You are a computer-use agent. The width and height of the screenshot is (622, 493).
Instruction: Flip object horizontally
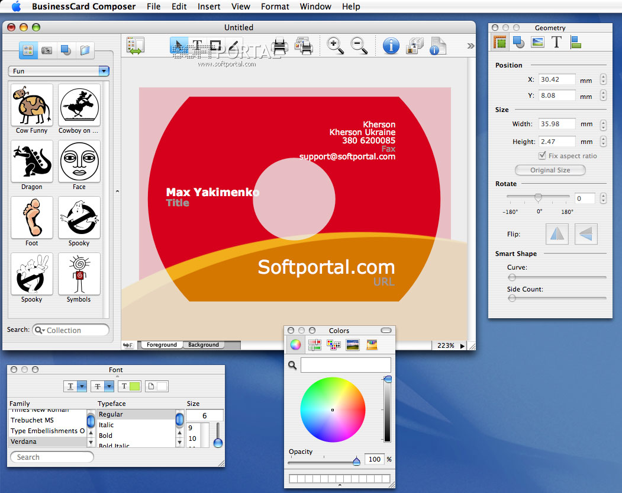click(557, 233)
